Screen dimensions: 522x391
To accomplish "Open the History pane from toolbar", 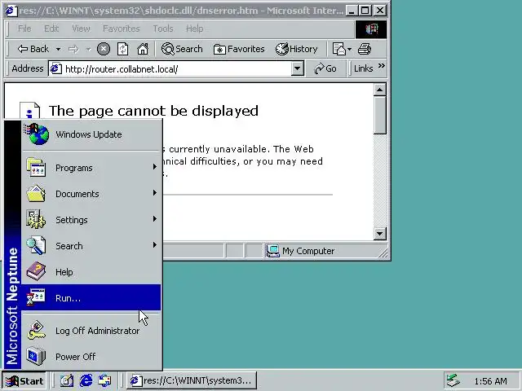I will click(x=296, y=49).
